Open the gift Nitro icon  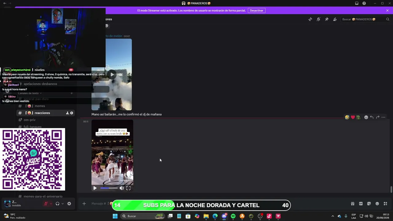pos(353,204)
